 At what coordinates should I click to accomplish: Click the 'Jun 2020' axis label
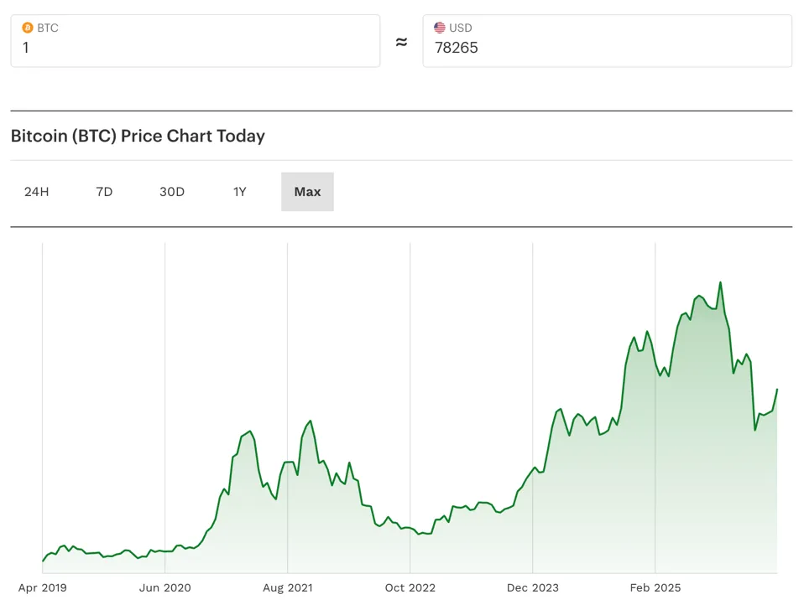[x=165, y=588]
